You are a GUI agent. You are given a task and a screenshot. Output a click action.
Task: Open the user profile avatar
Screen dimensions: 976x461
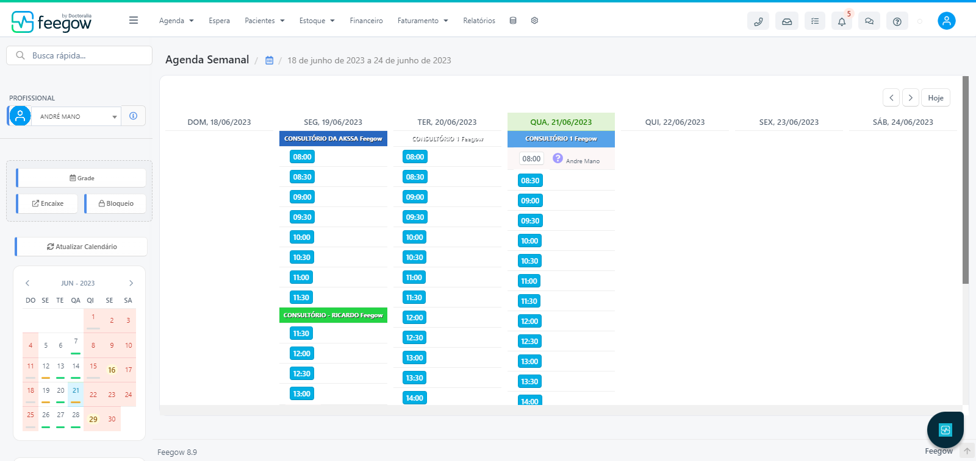pyautogui.click(x=947, y=21)
